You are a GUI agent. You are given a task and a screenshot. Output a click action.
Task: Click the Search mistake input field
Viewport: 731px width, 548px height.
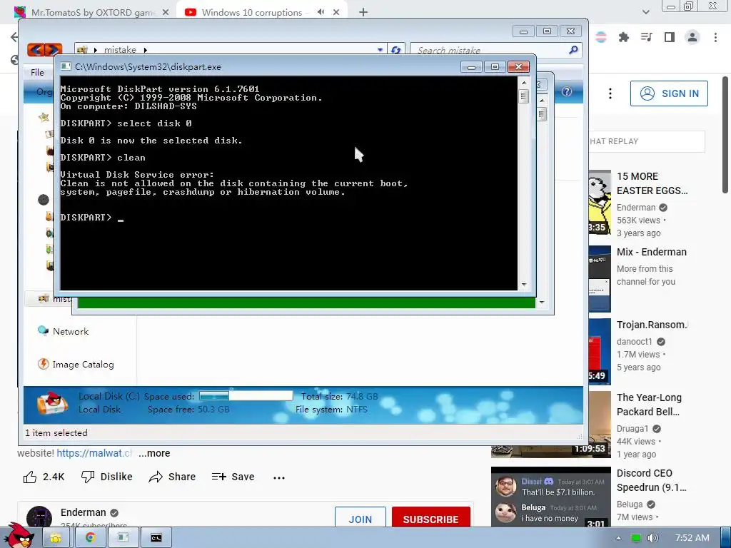490,50
